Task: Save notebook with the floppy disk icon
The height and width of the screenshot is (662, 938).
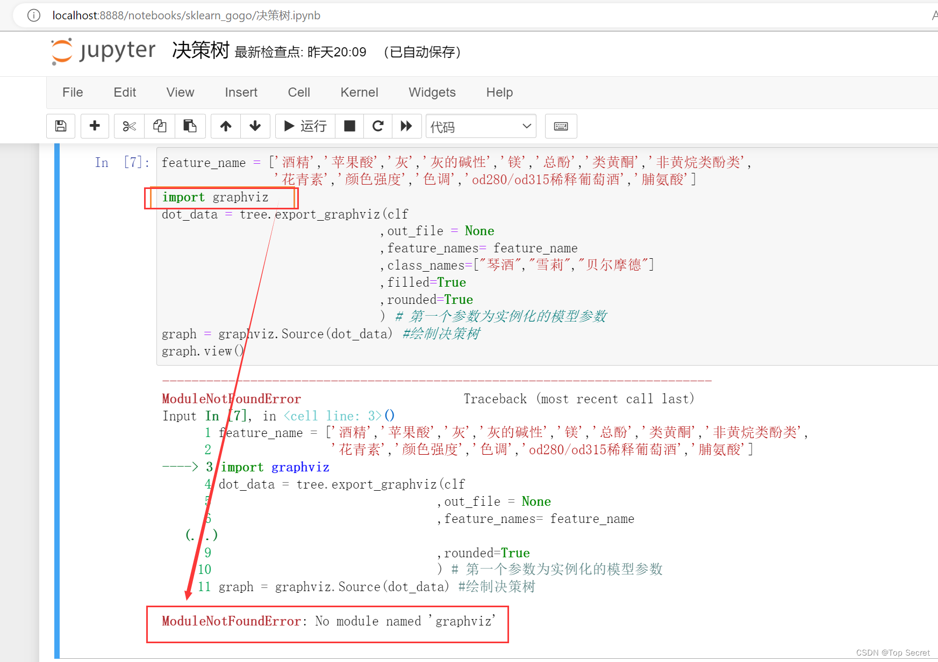Action: click(x=61, y=126)
